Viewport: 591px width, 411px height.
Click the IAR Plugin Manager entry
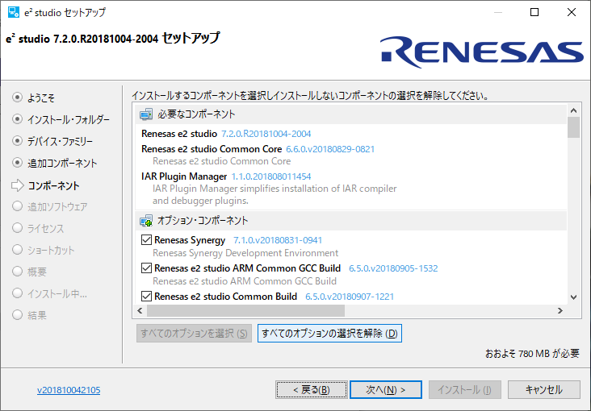(x=184, y=176)
